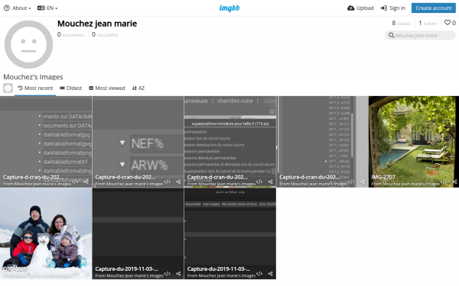The image size is (459, 286).
Task: Go to the imgbb home logo
Action: click(x=229, y=8)
